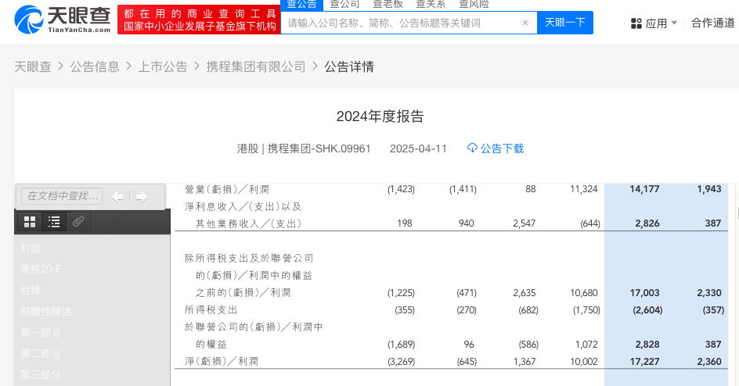Show thumbnail grid view in document sidebar
Viewport: 739px width, 386px height.
[30, 222]
